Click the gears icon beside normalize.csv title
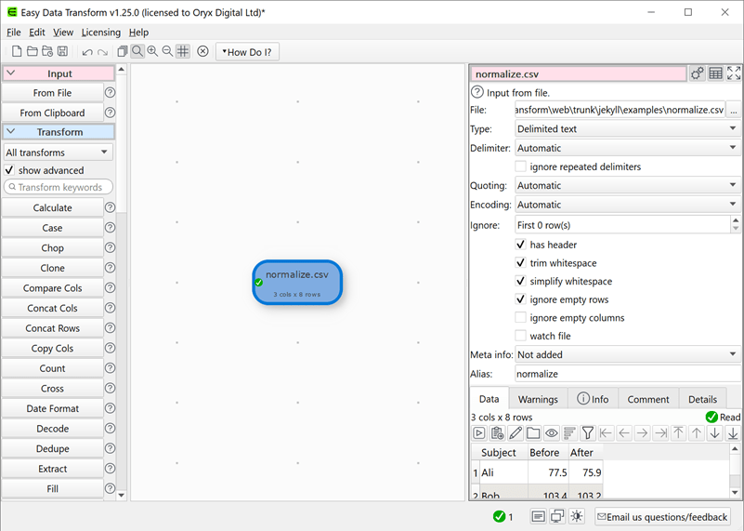This screenshot has height=531, width=744. pyautogui.click(x=697, y=73)
